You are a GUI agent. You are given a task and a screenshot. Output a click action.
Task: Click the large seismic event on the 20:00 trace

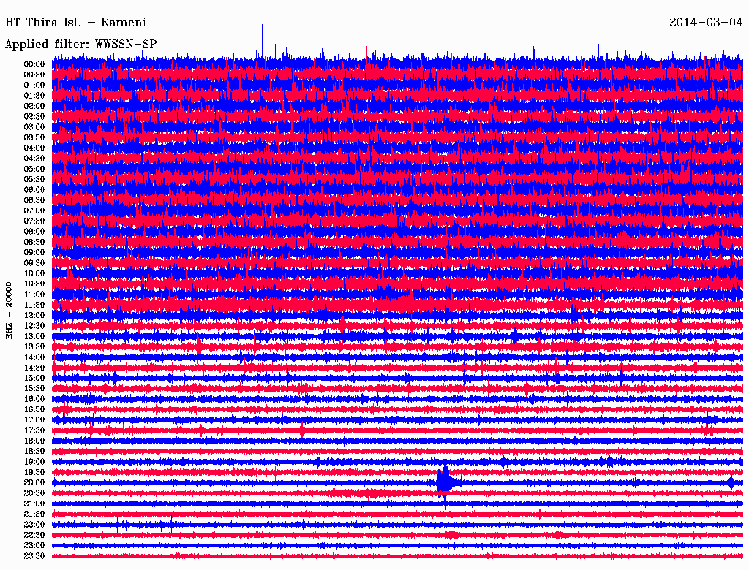(x=447, y=482)
